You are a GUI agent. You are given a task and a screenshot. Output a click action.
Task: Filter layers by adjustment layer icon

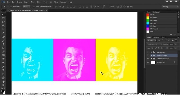pyautogui.click(x=162, y=40)
